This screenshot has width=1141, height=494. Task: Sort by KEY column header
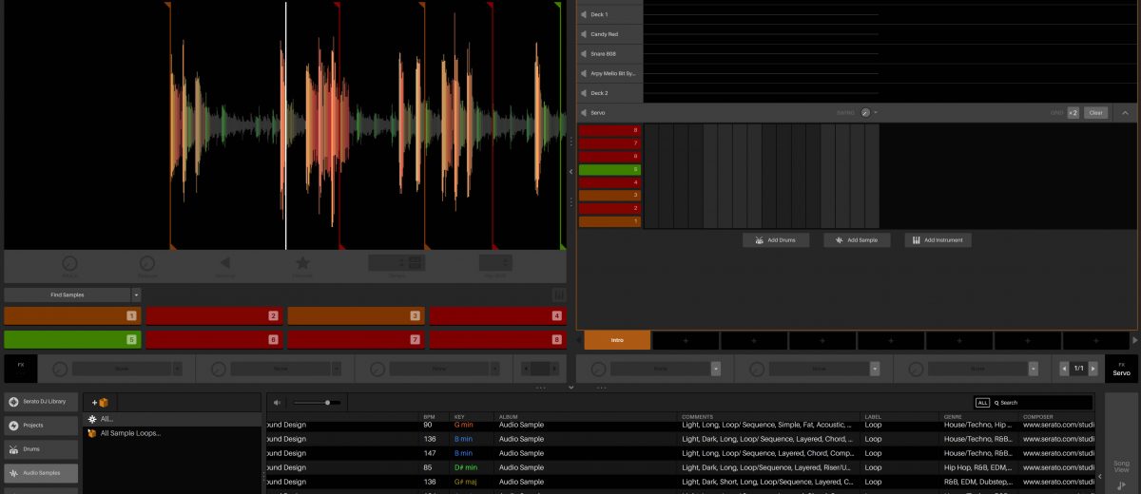coord(459,417)
